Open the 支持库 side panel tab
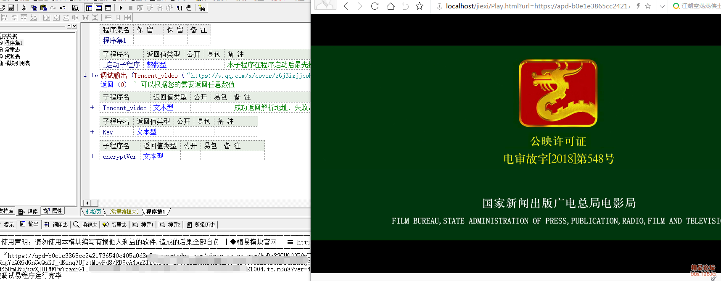721x281 pixels. point(7,211)
